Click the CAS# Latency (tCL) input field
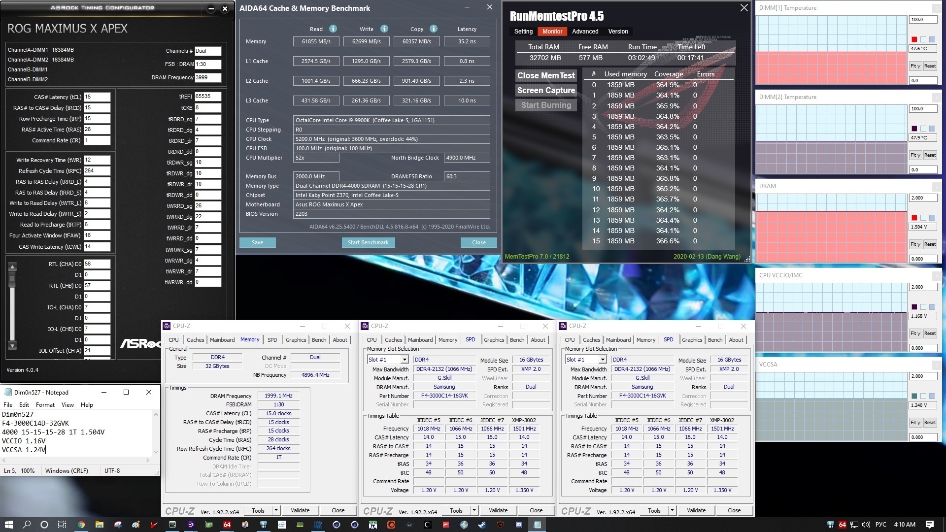 pyautogui.click(x=97, y=97)
